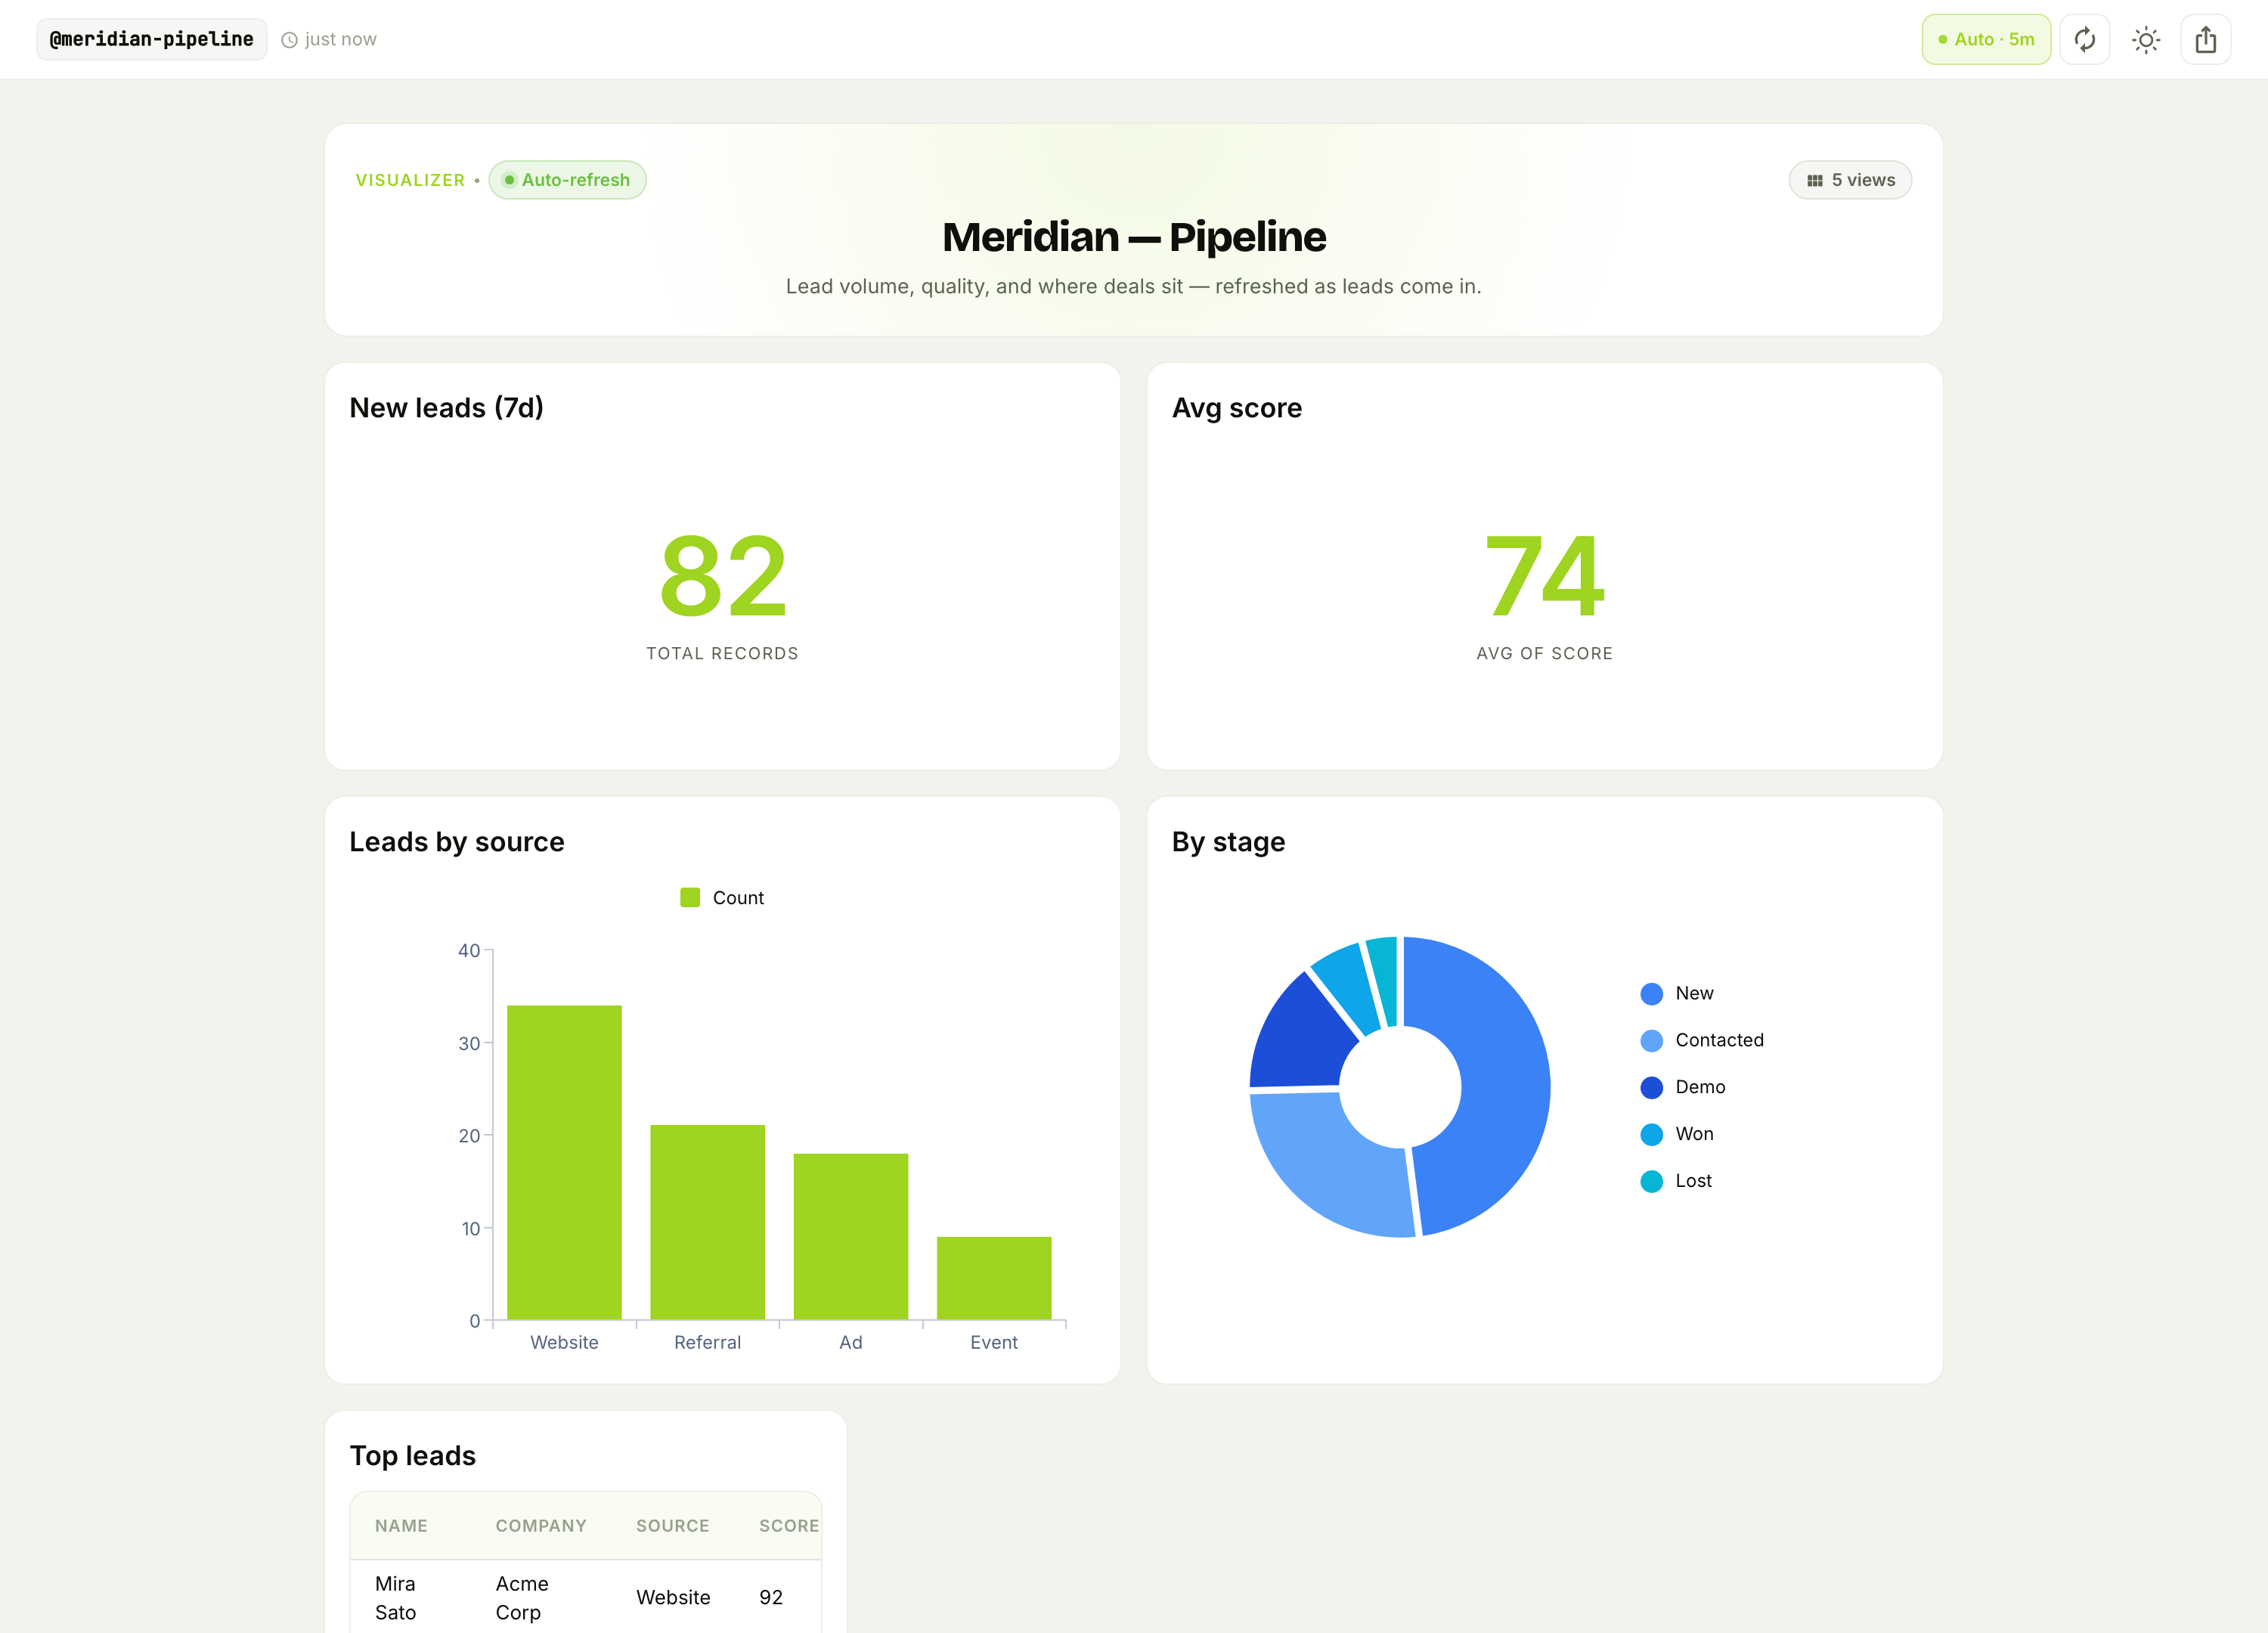Toggle the Won stage legend dot
Image resolution: width=2268 pixels, height=1633 pixels.
[1651, 1134]
